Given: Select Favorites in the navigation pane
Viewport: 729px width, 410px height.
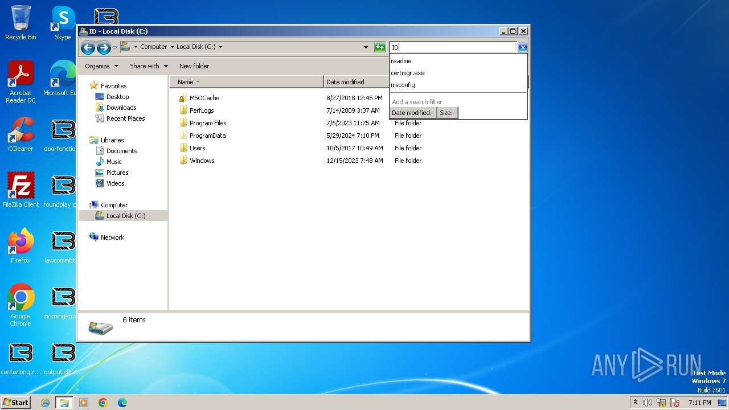Looking at the screenshot, I should pos(113,86).
